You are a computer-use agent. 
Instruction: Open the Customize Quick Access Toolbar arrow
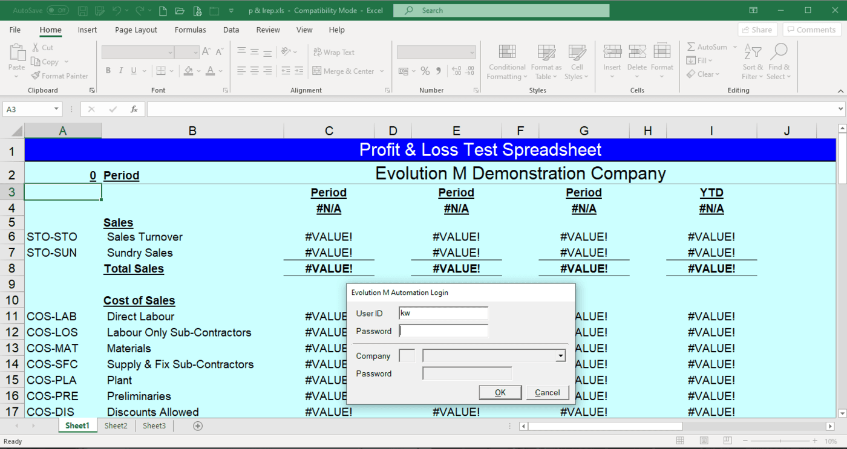231,11
